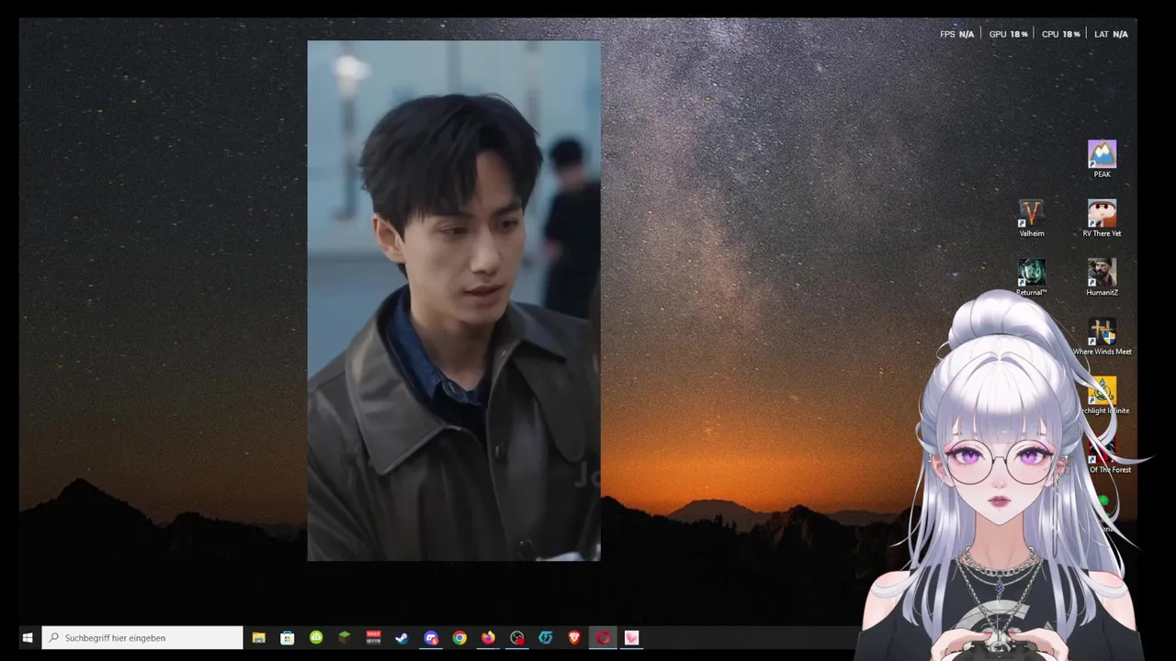
Task: Open Discord from the taskbar
Action: tap(431, 637)
